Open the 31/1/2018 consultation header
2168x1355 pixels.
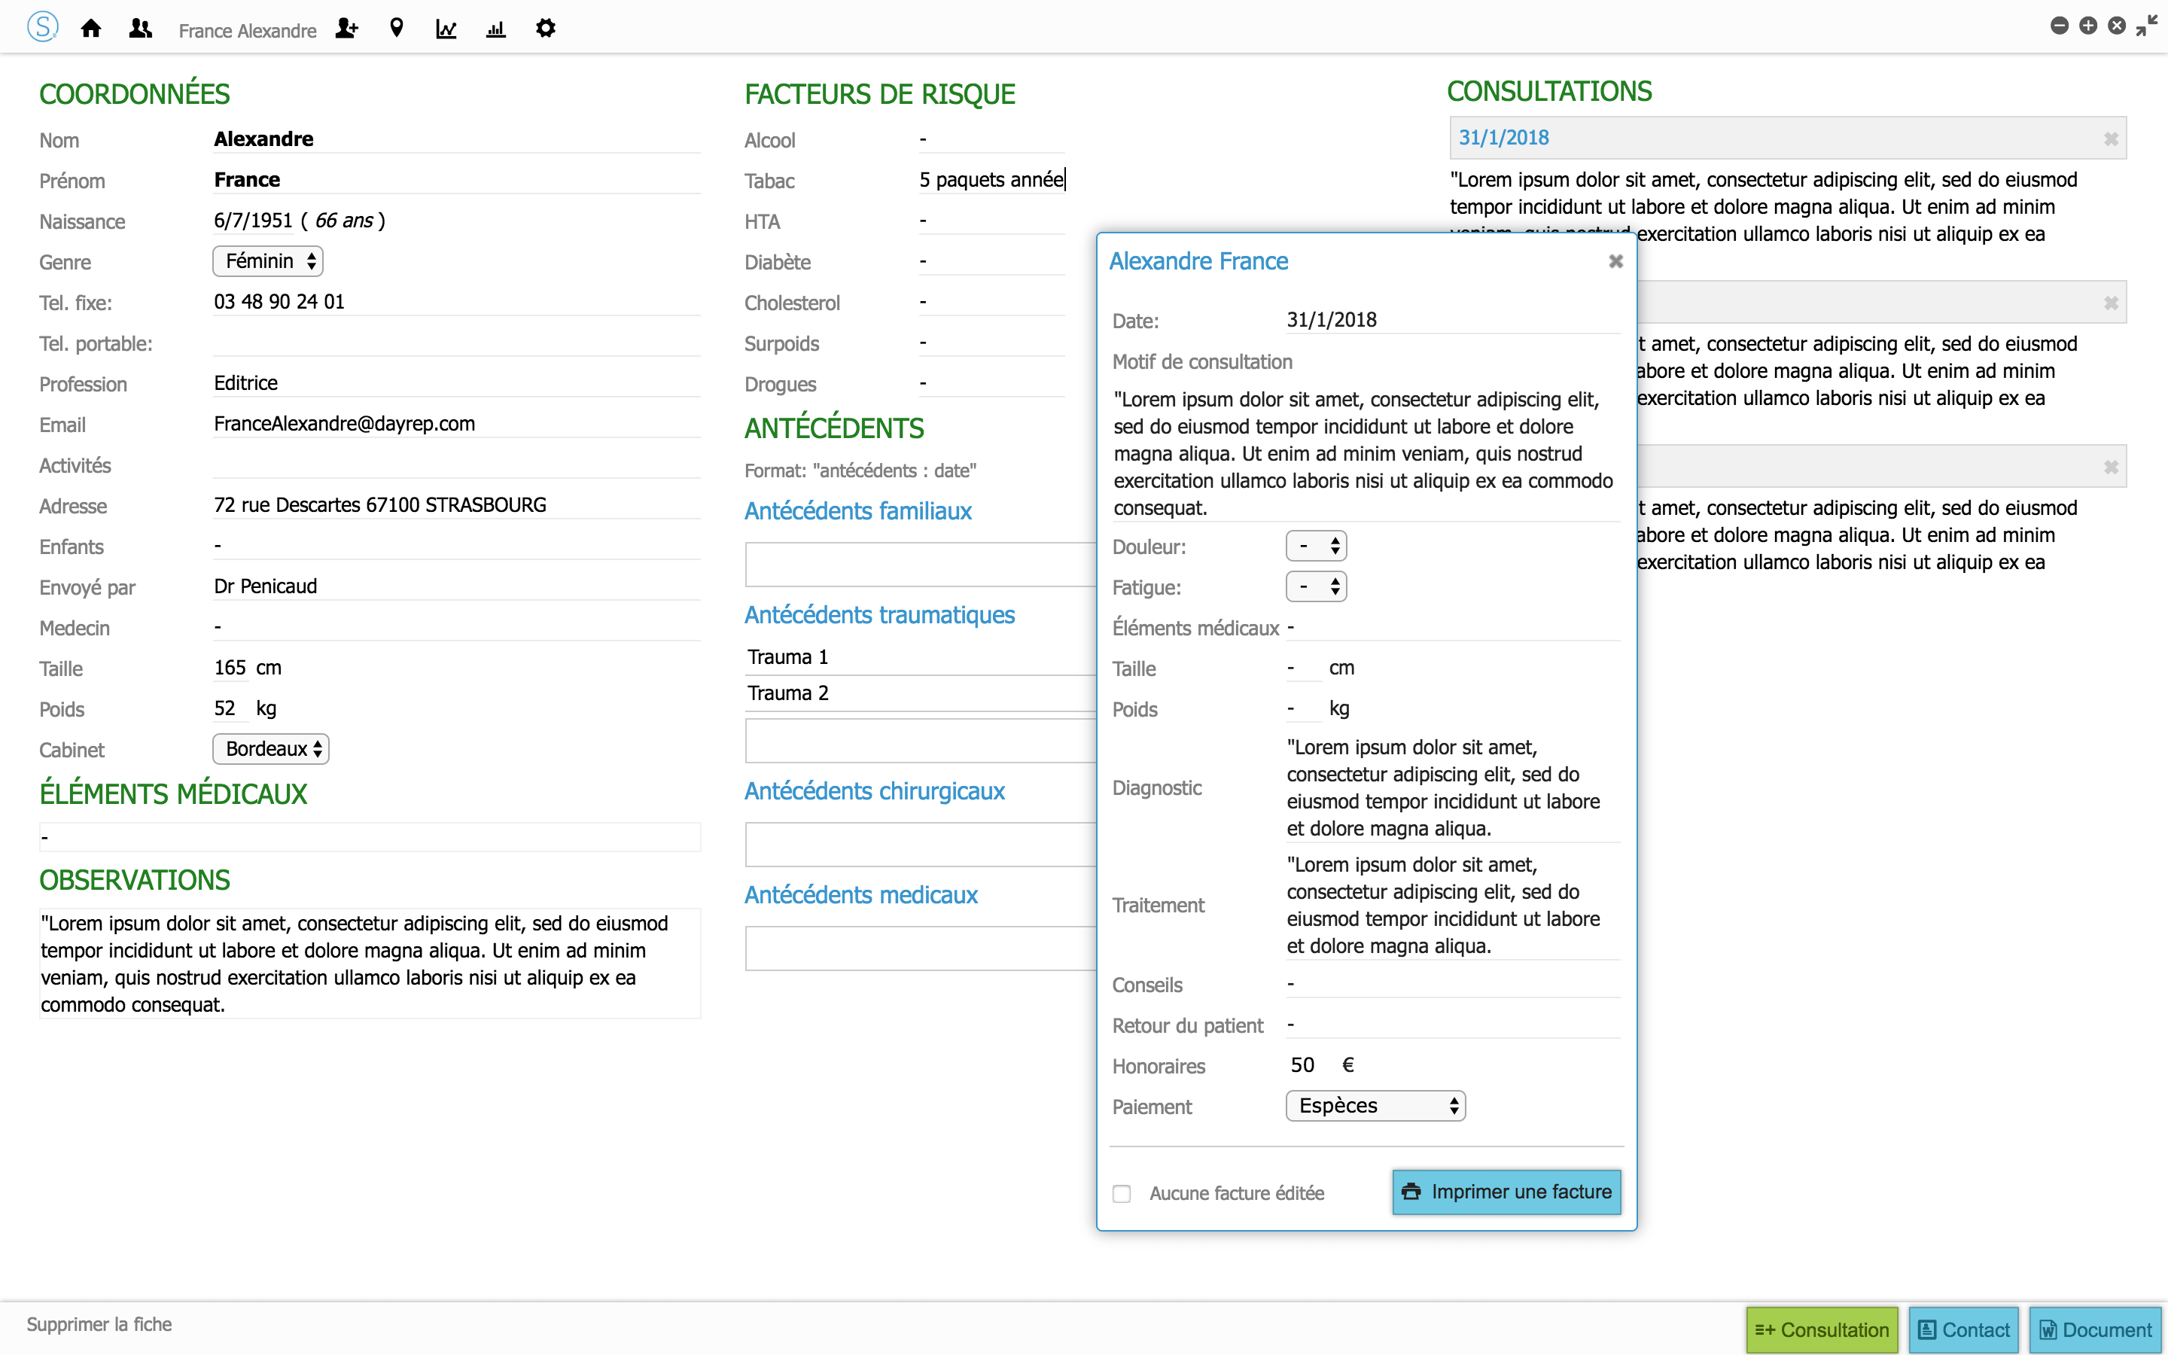(x=1504, y=138)
